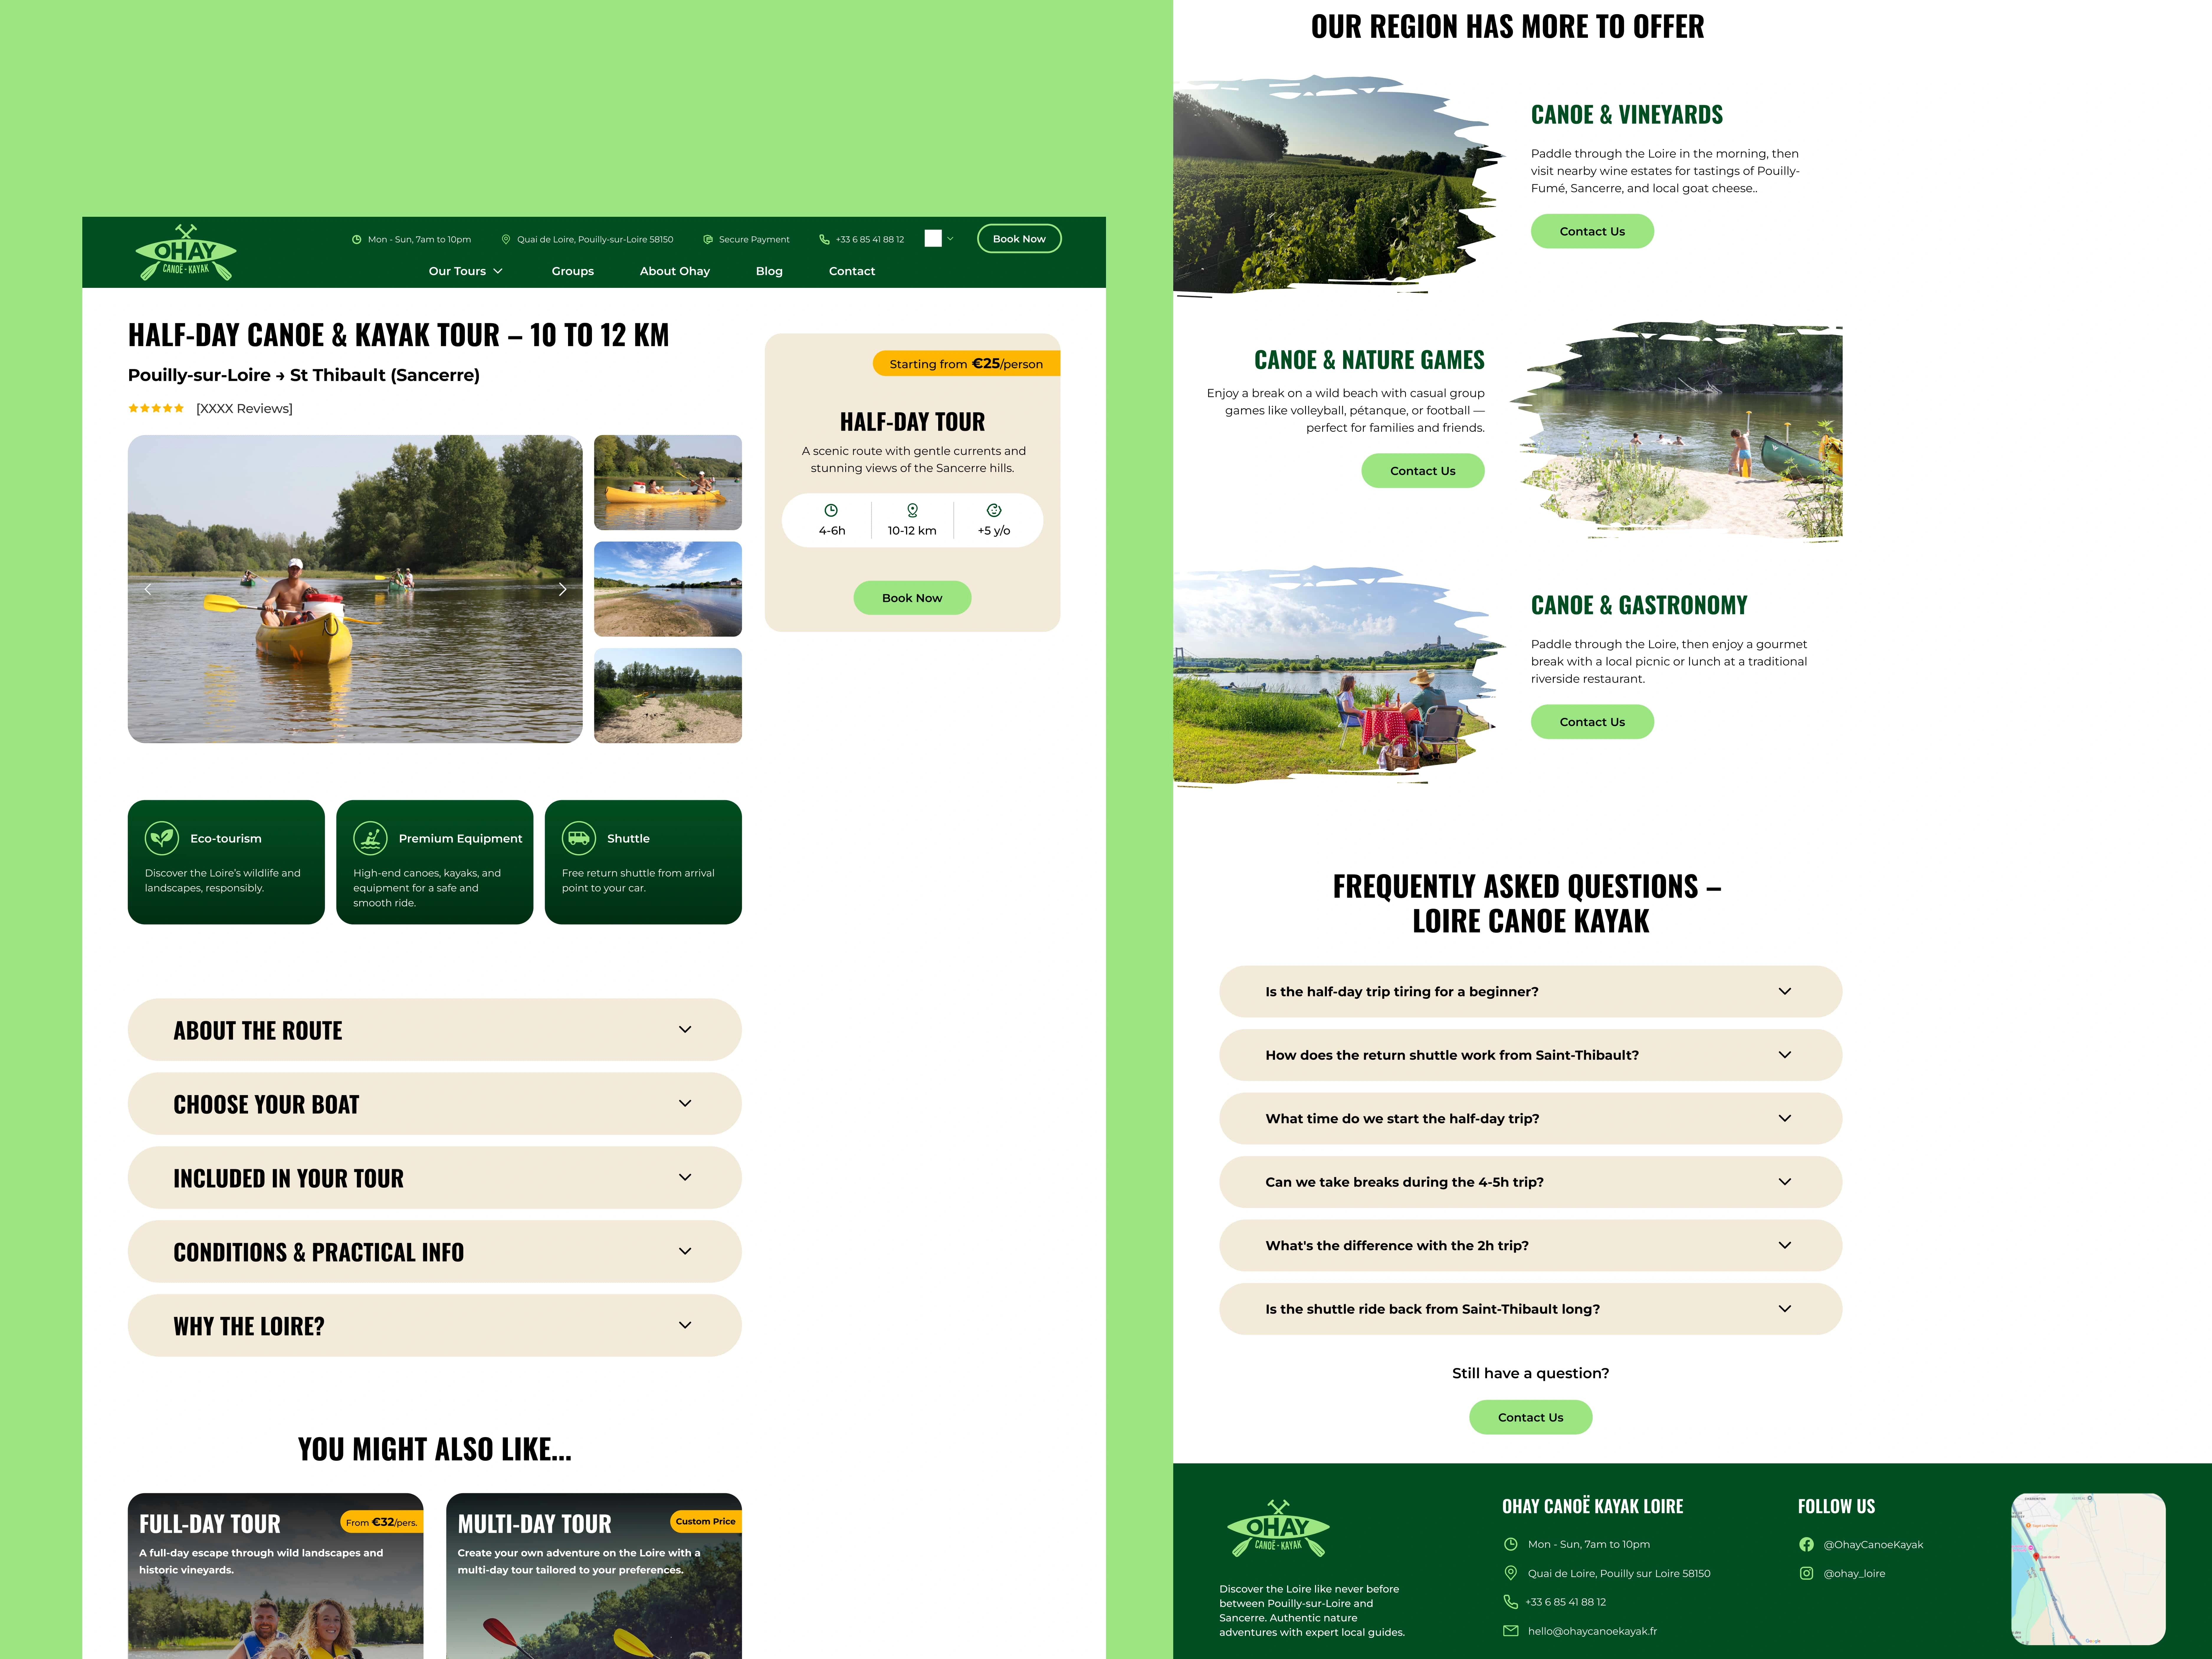Click the hello@ohaycanoekayak.fr email link
2212x1659 pixels.
(x=1592, y=1631)
